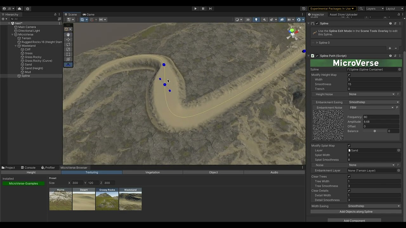This screenshot has height=228, width=406.
Task: Toggle Spline Path script enabled checkbox
Action: point(317,56)
